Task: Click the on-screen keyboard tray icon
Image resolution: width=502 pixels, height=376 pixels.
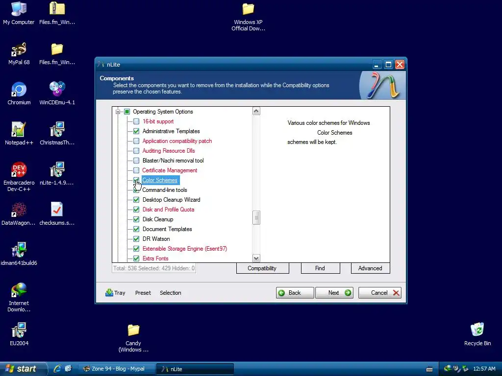Action: click(x=429, y=369)
